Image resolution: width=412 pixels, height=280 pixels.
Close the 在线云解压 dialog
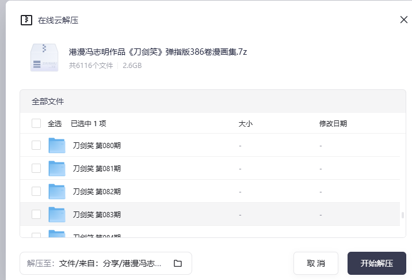coord(403,20)
